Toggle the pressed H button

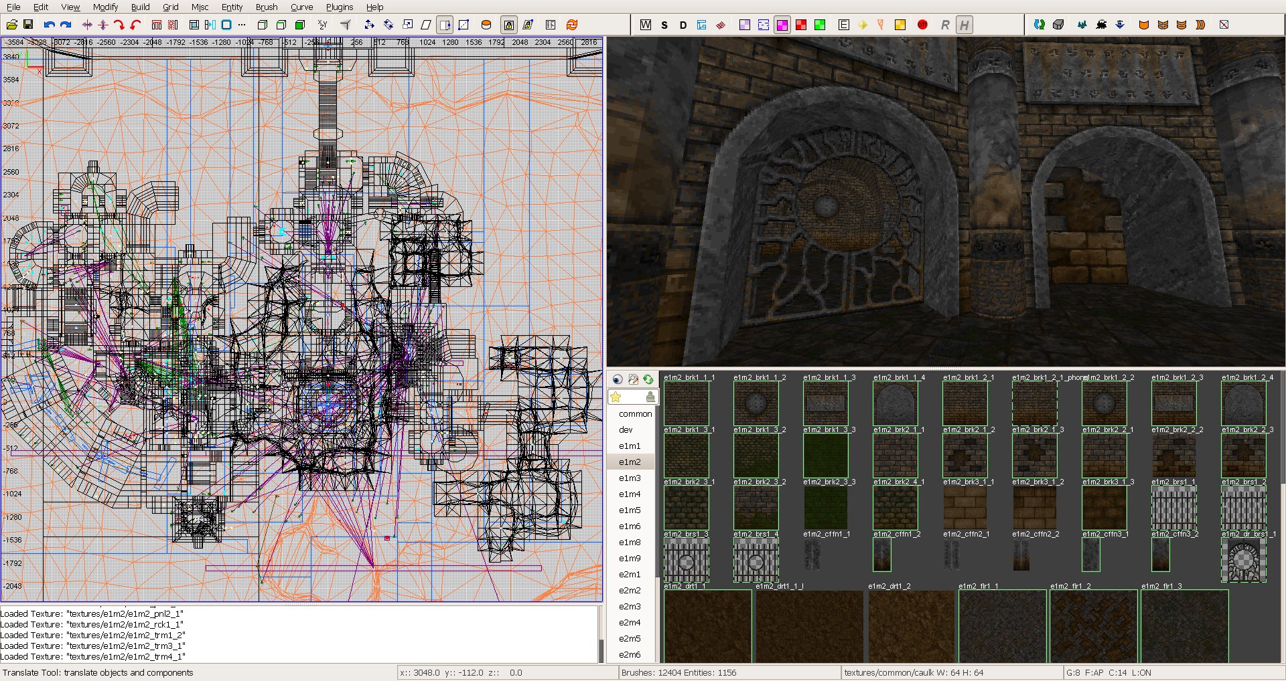point(964,25)
